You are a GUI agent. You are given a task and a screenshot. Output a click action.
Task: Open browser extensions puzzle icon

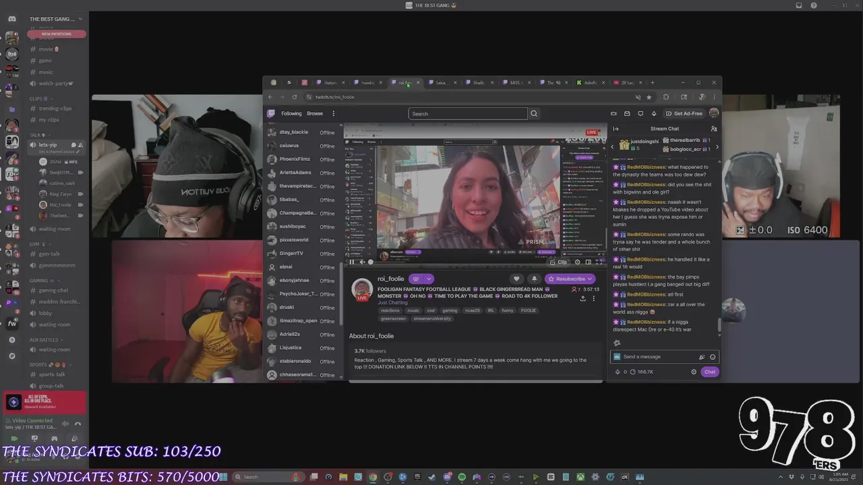click(666, 97)
